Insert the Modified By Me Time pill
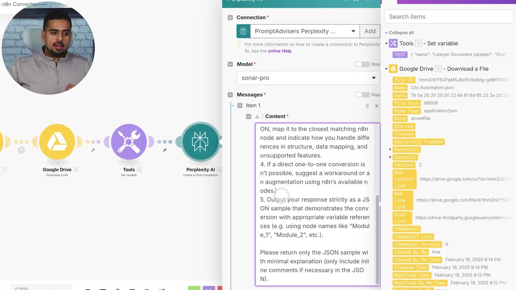The image size is (516, 290). [420, 283]
